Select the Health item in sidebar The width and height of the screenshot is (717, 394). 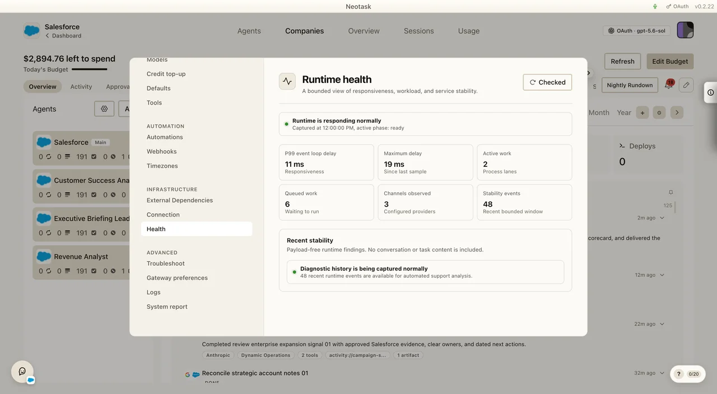click(x=197, y=229)
